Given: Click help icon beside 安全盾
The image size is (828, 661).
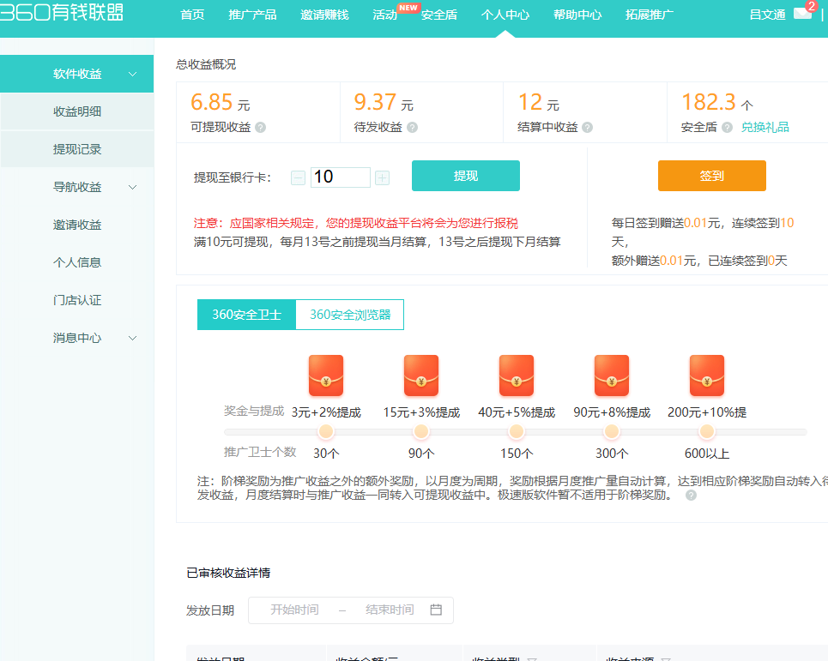Looking at the screenshot, I should pyautogui.click(x=727, y=127).
